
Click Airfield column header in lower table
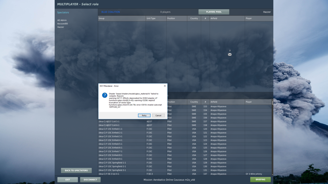click(227, 102)
